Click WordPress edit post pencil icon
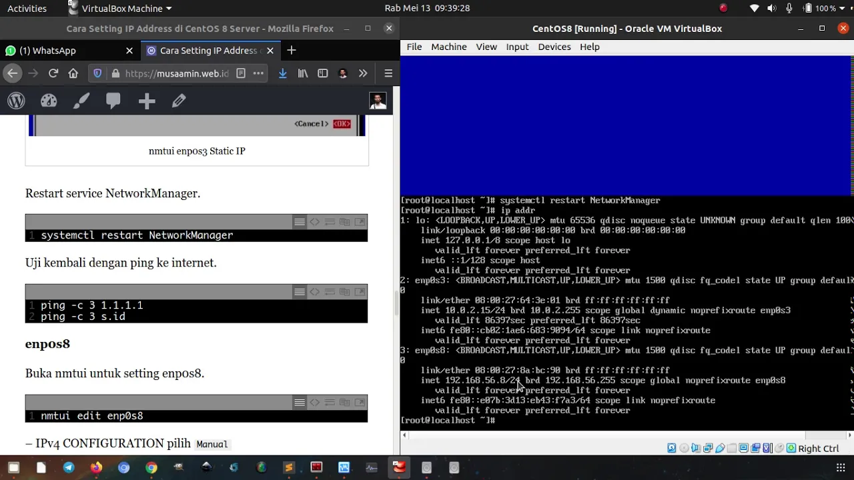 (x=179, y=101)
